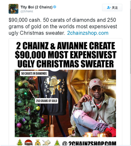Click the @2chainz handle
Screen dimensions: 131x146
point(27,11)
